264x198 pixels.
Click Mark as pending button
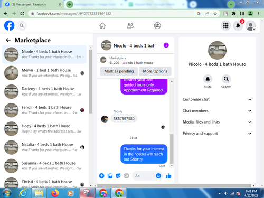(119, 71)
